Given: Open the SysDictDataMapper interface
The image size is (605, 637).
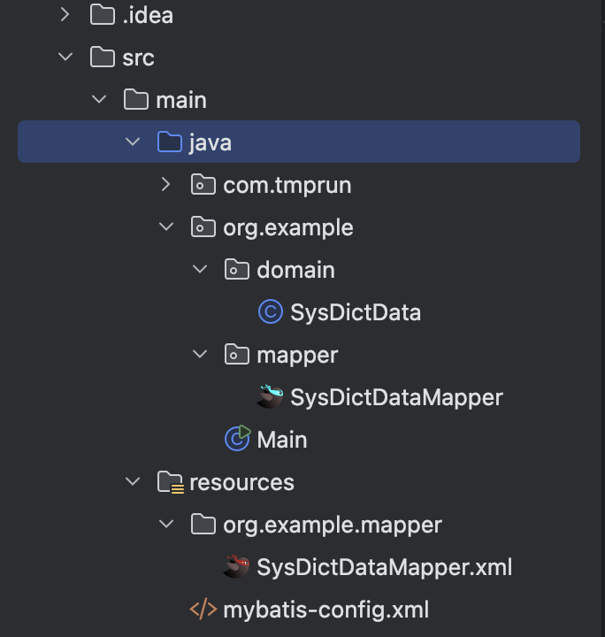Looking at the screenshot, I should (396, 397).
